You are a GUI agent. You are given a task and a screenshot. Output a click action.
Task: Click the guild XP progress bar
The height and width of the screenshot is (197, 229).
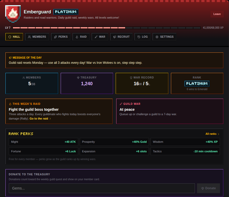click(107, 28)
